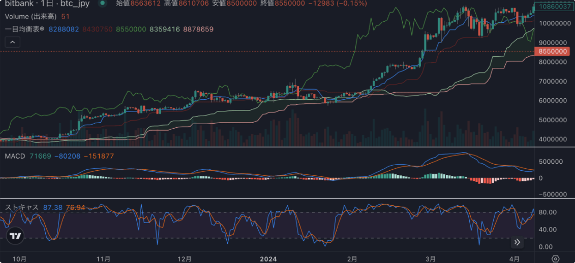Click the TradingView logo icon

15,236
